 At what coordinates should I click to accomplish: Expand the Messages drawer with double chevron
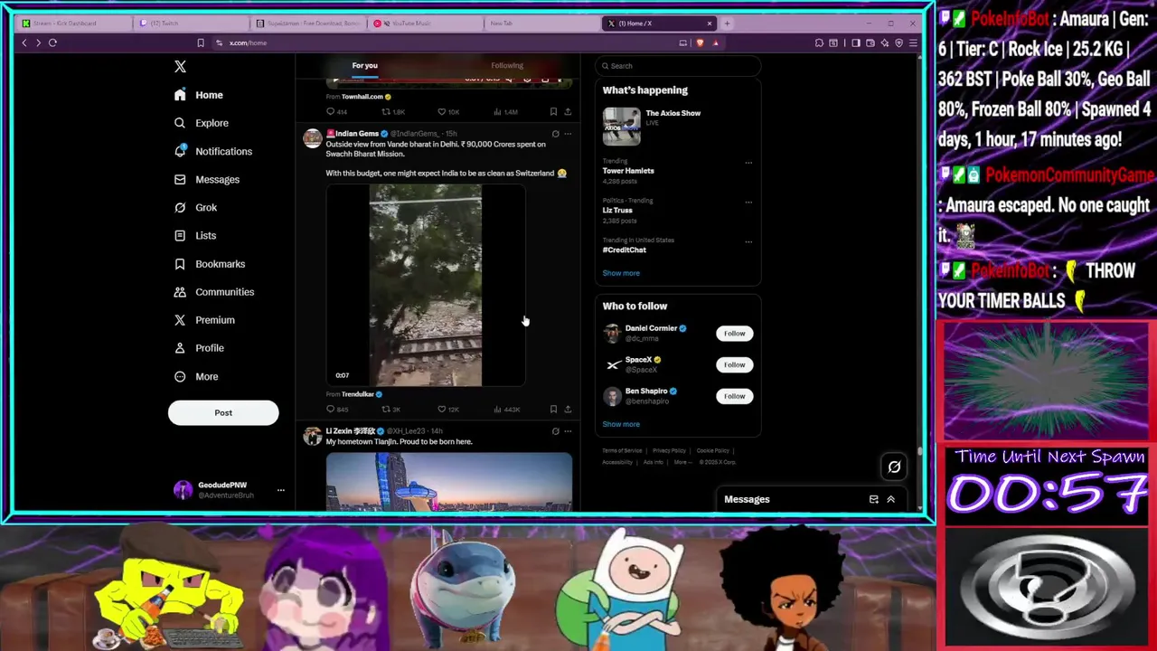point(890,499)
